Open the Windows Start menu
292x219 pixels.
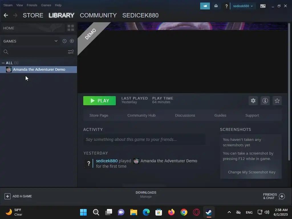pyautogui.click(x=84, y=212)
